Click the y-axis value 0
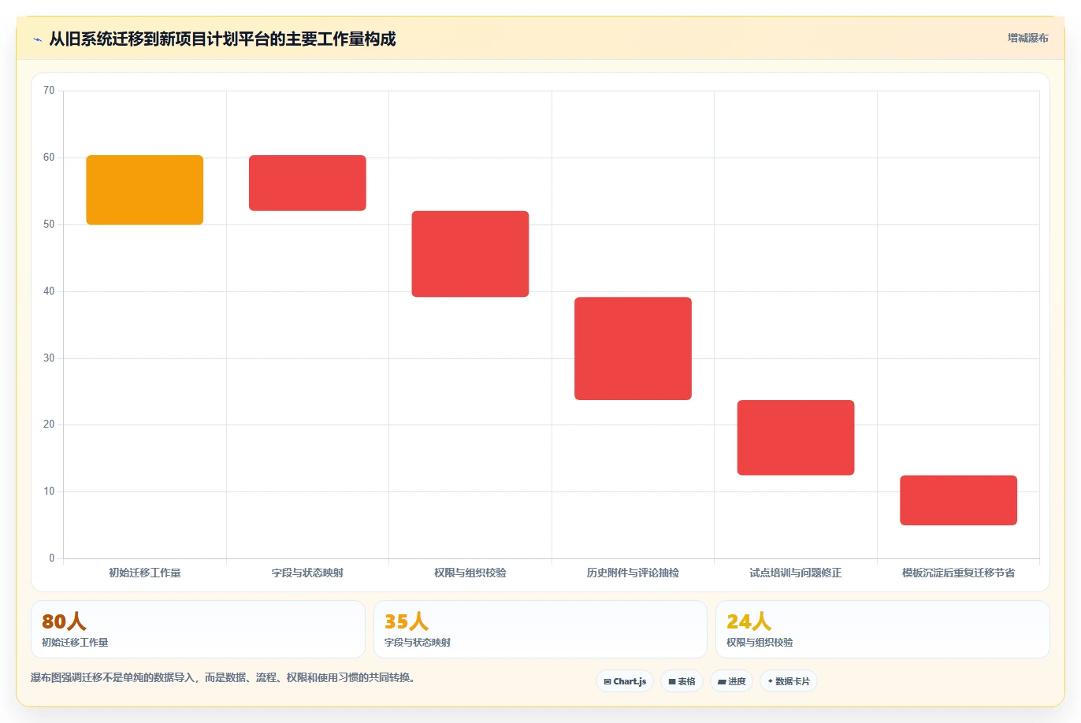Screen dimensions: 1081x723 (52, 558)
